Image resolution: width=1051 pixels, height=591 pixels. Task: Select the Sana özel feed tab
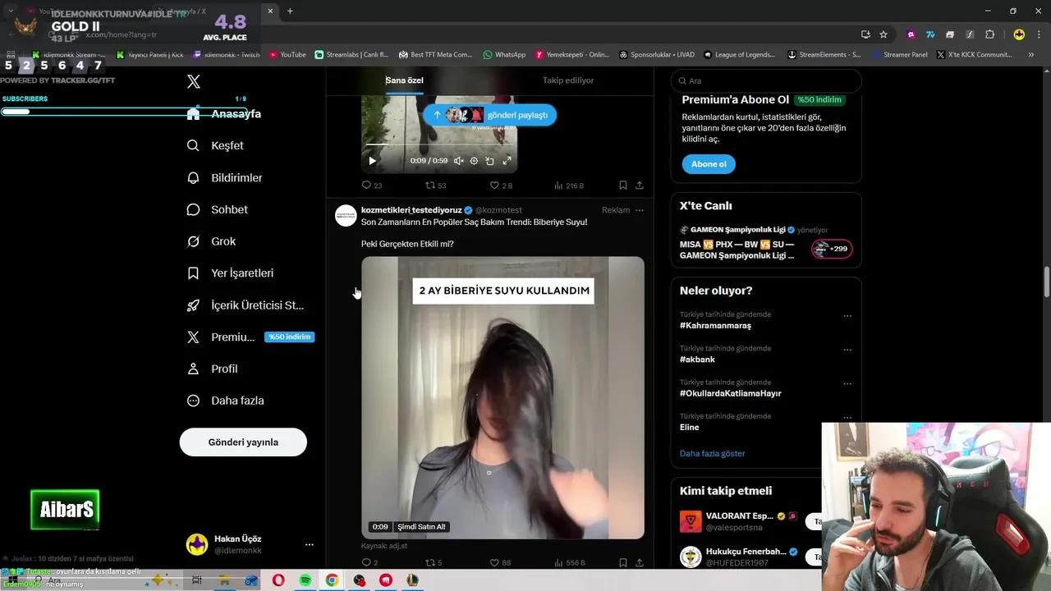click(x=404, y=80)
